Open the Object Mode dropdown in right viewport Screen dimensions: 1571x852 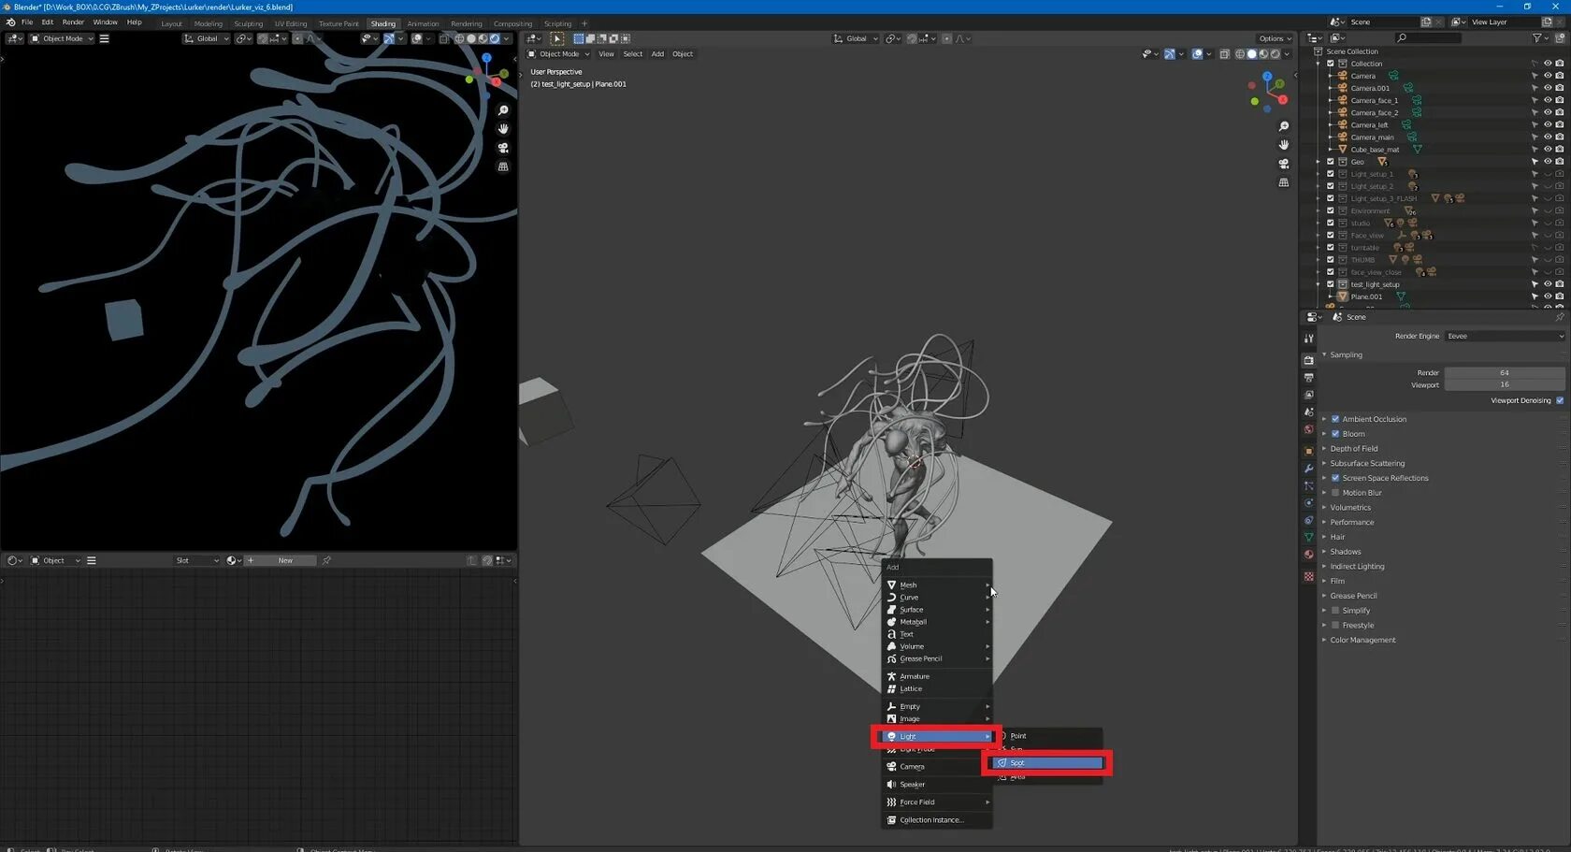[x=559, y=54]
